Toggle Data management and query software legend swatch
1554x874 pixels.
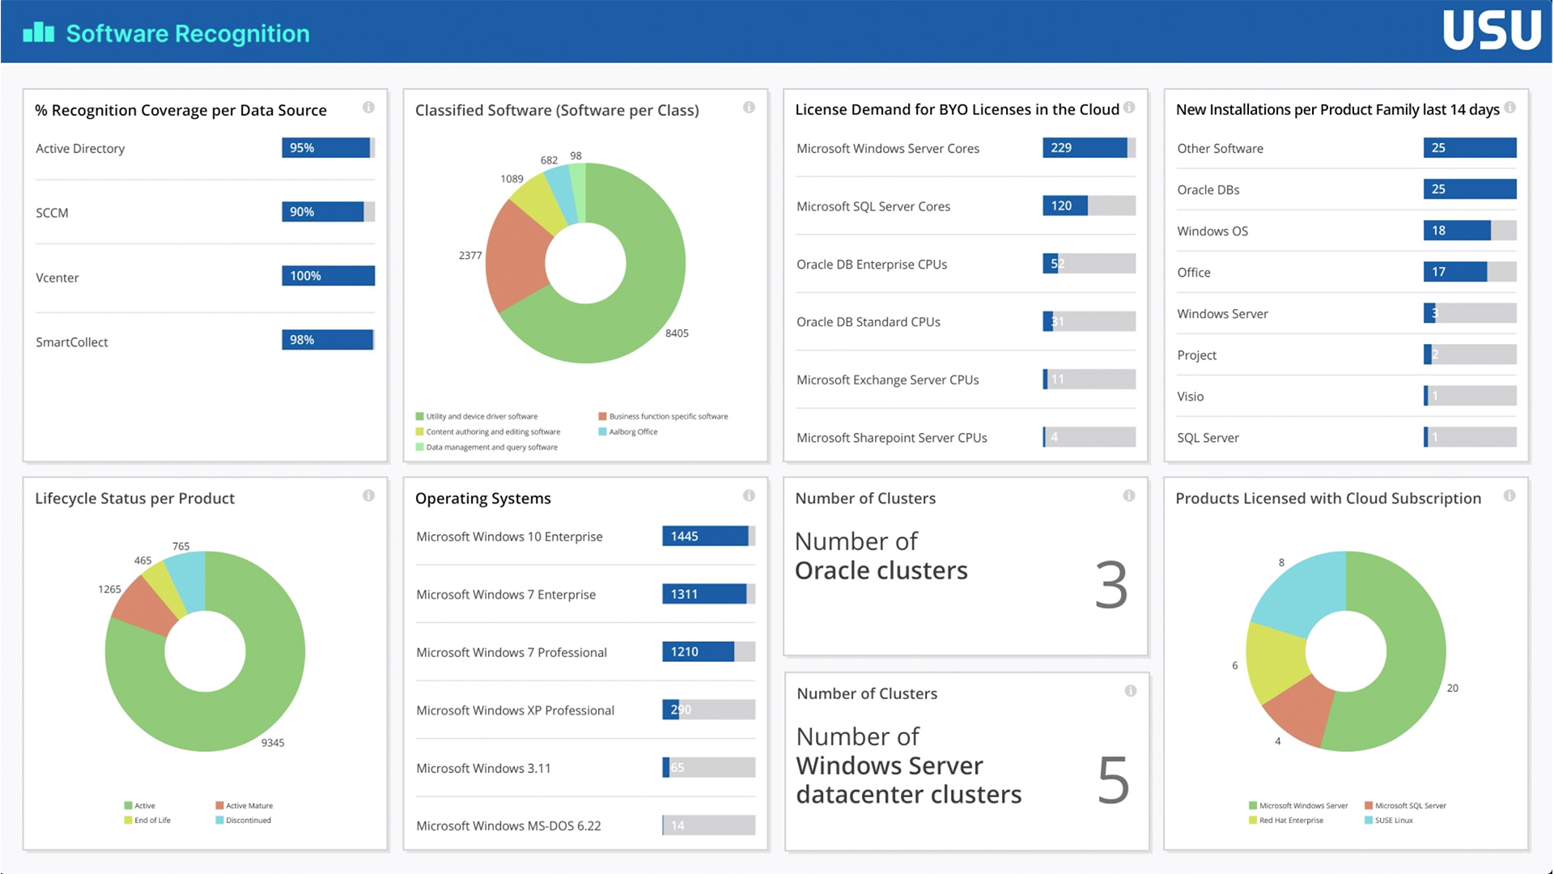point(419,448)
